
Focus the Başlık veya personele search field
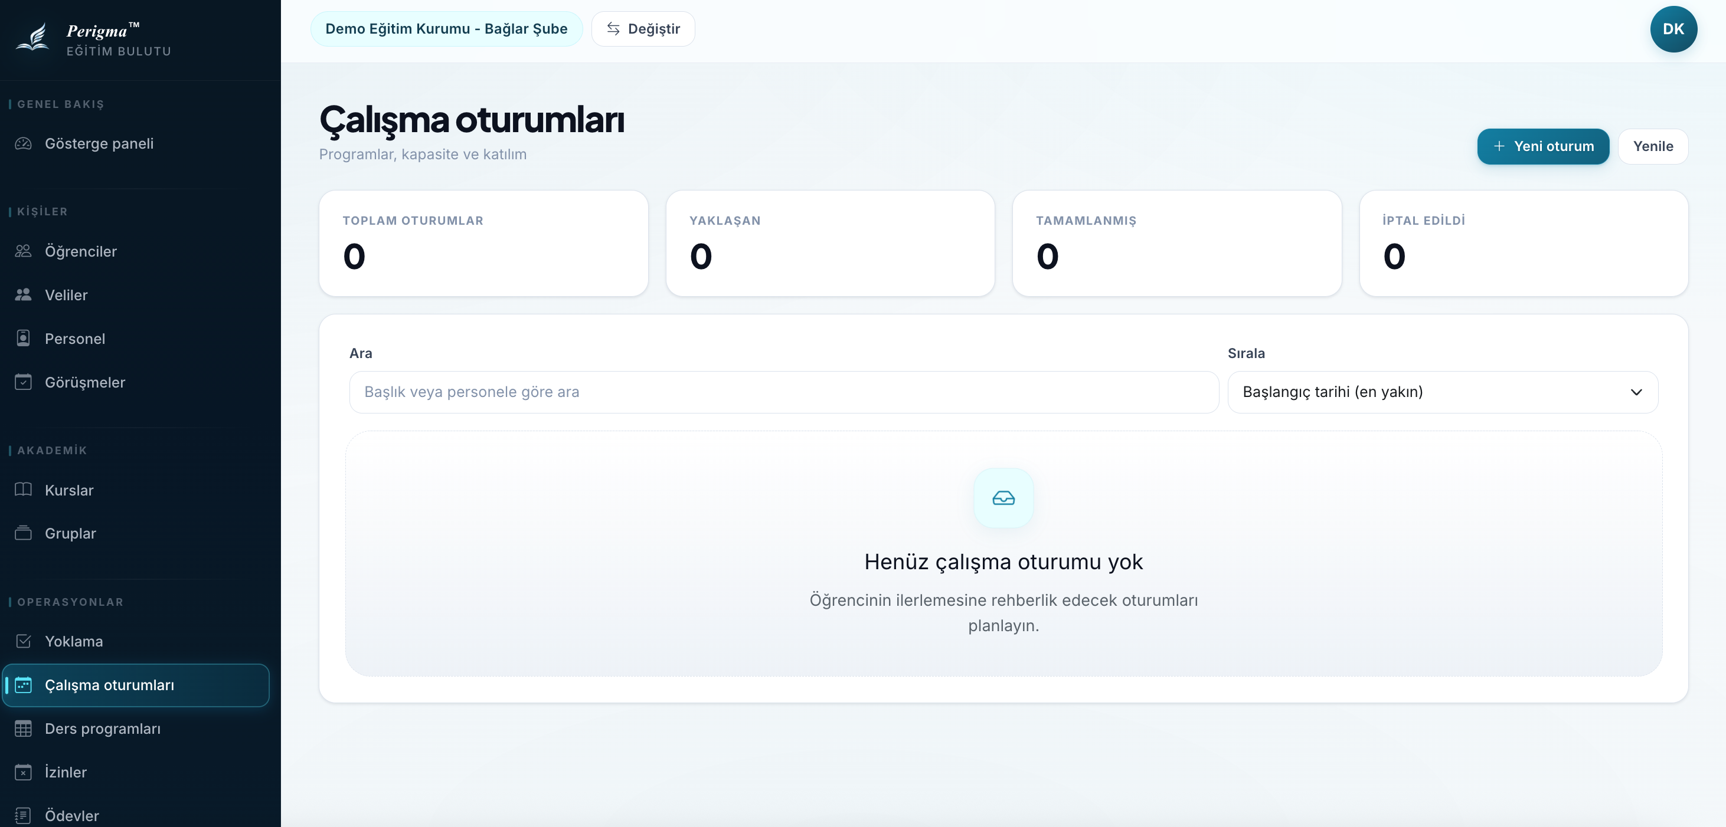click(x=783, y=392)
